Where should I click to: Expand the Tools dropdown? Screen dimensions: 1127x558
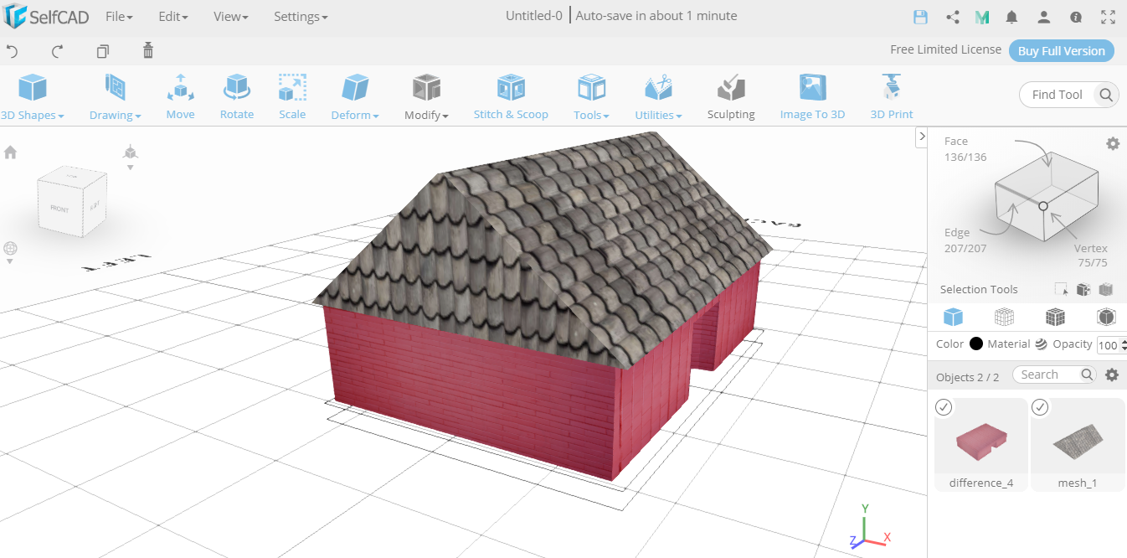point(591,97)
